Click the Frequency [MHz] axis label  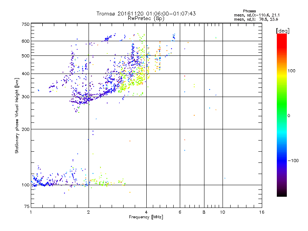point(146,218)
